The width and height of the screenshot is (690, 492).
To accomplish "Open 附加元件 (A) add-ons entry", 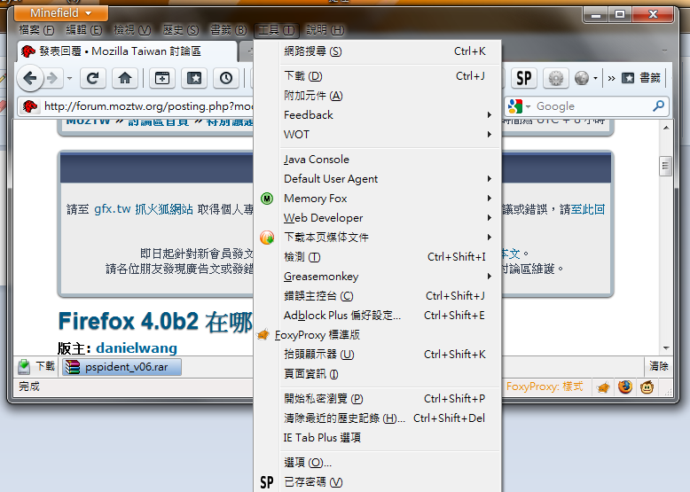I will pos(378,96).
